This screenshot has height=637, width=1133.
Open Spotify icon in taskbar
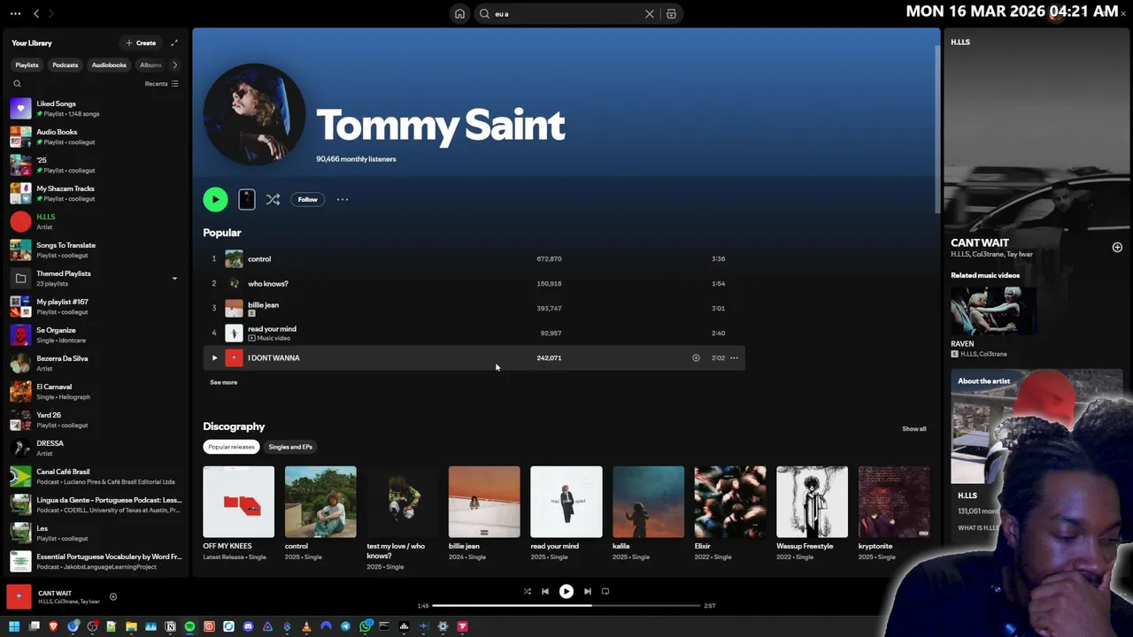tap(189, 626)
